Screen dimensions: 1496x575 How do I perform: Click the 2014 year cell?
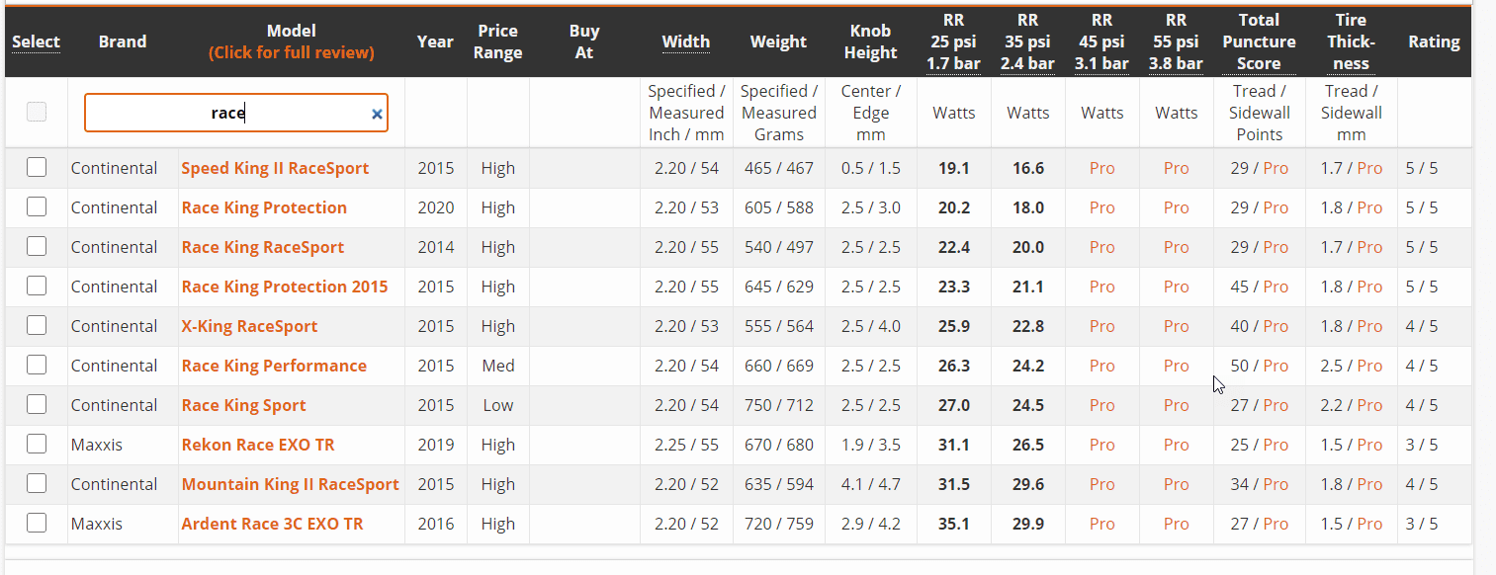point(436,247)
